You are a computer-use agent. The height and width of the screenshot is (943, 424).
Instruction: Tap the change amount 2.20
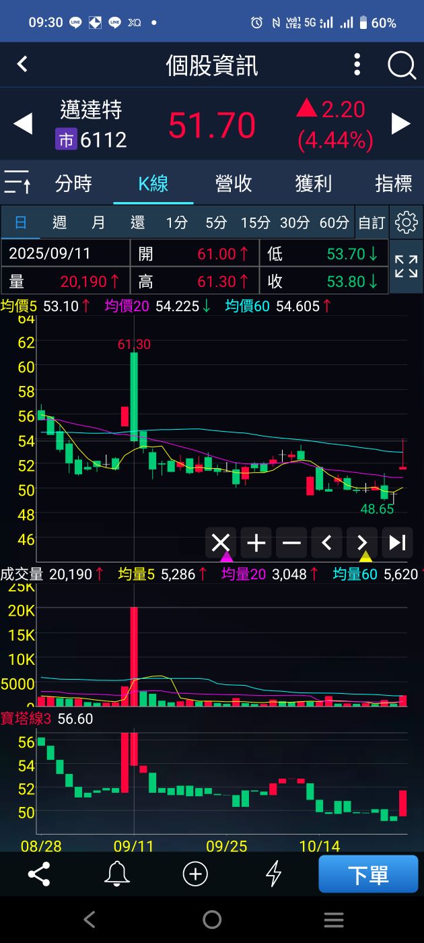point(343,109)
